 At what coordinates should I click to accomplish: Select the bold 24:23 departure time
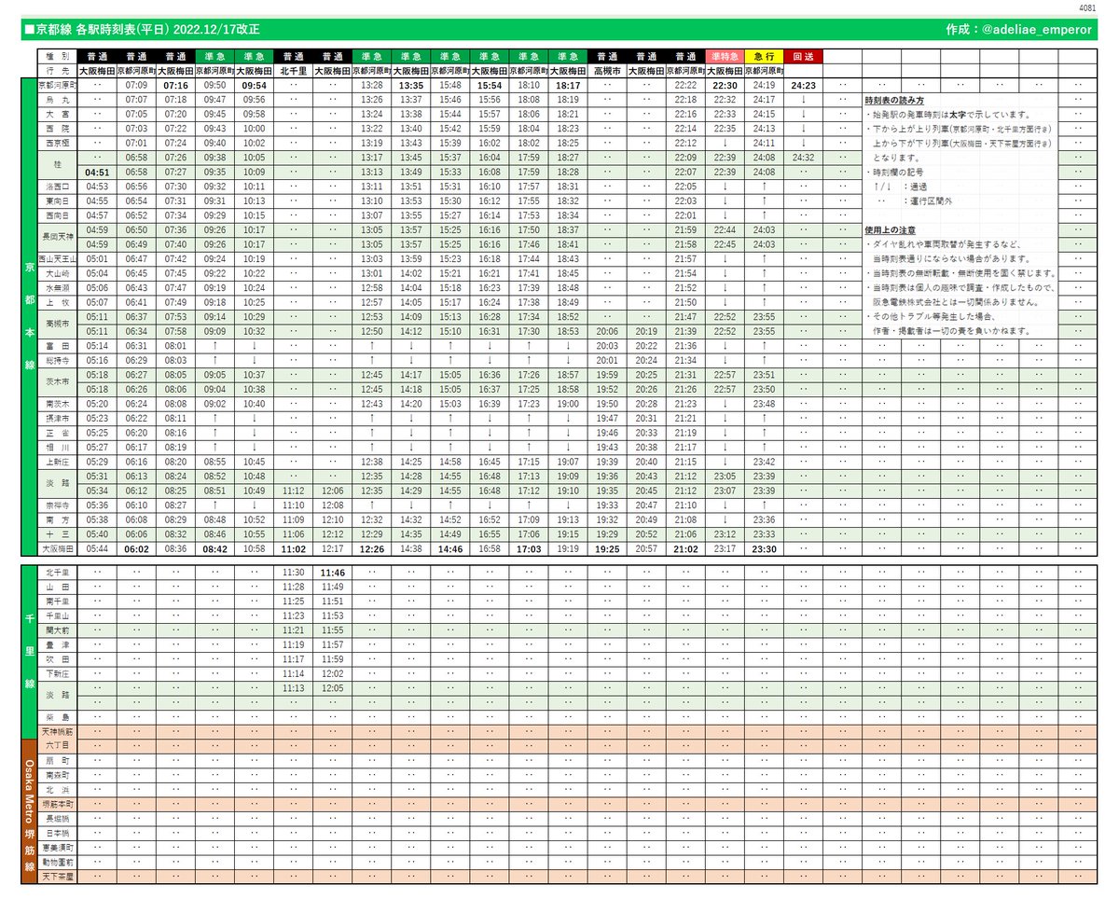click(802, 85)
